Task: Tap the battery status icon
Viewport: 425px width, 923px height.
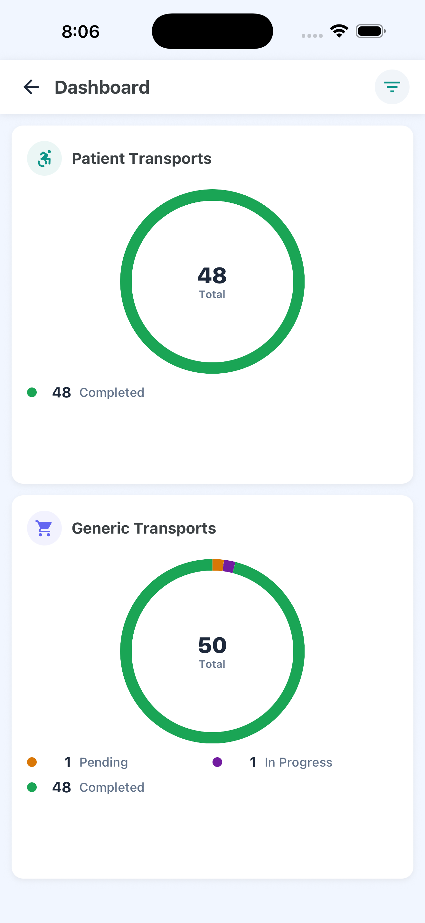Action: tap(371, 31)
